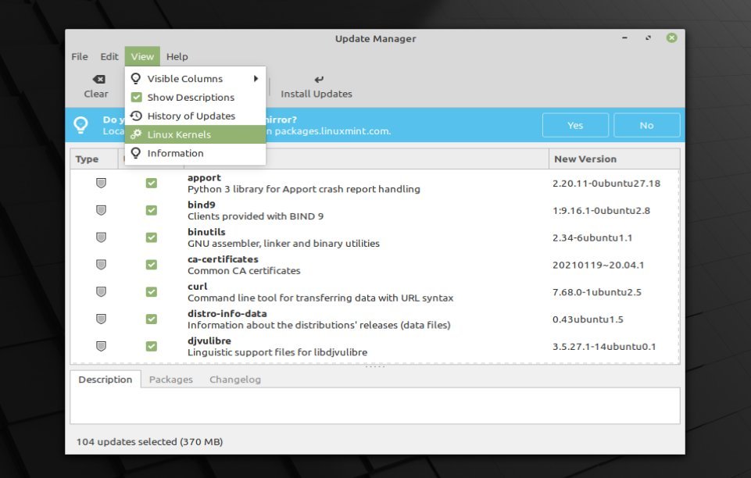
Task: Click the Install Updates toolbar icon
Action: 320,79
